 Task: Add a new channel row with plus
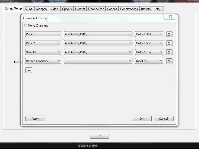coord(28,70)
